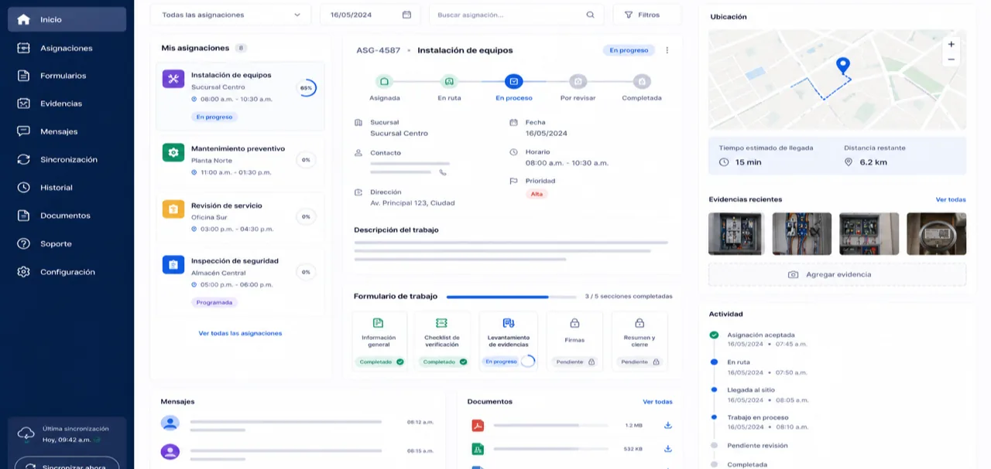Screen dimensions: 991x469
Task: Open the first evidence photo thumbnail
Action: pyautogui.click(x=736, y=233)
